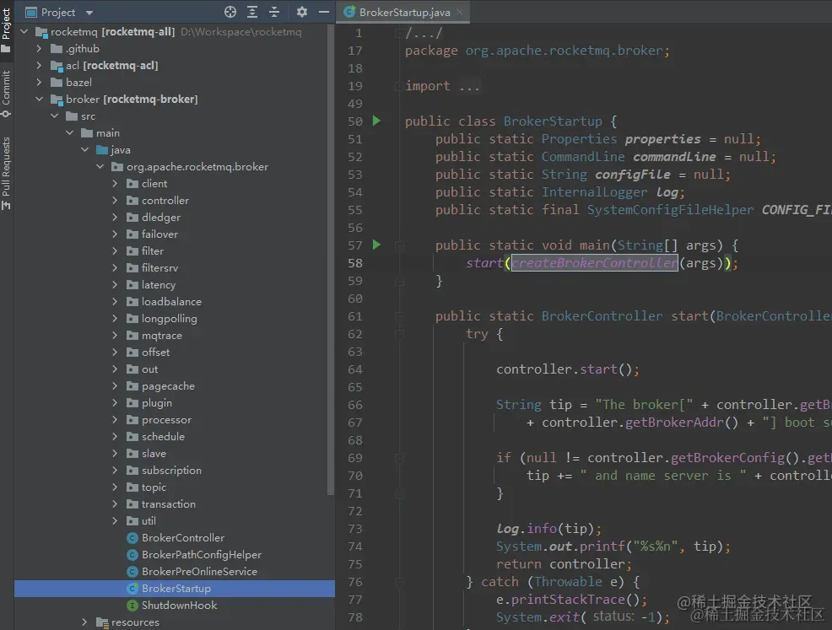The image size is (832, 630).
Task: Close the BrokerStartup.java tab
Action: [x=460, y=12]
